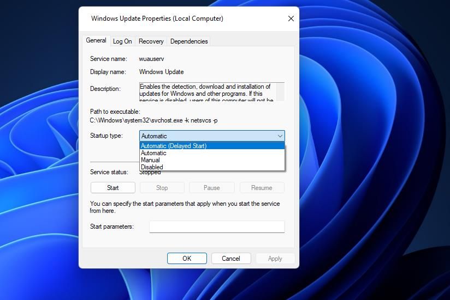450x300 pixels.
Task: Open the Log On tab
Action: pyautogui.click(x=122, y=41)
